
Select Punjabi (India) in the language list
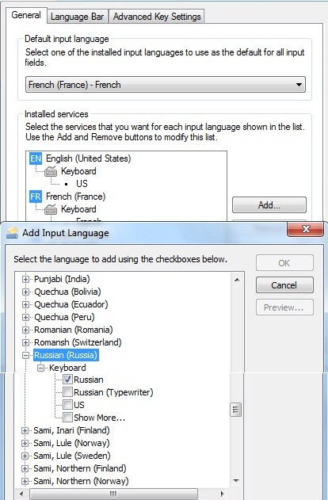62,280
